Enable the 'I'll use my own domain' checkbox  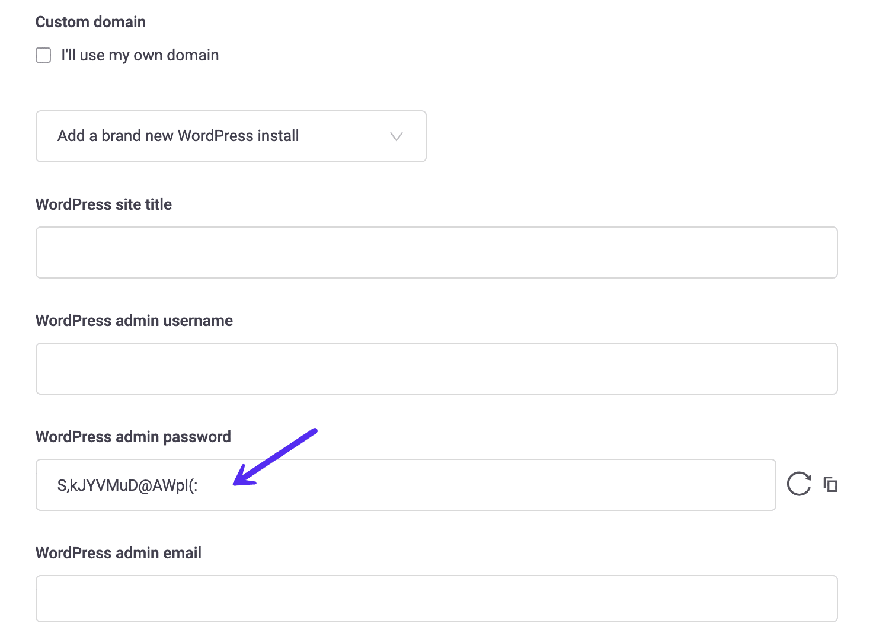coord(43,55)
